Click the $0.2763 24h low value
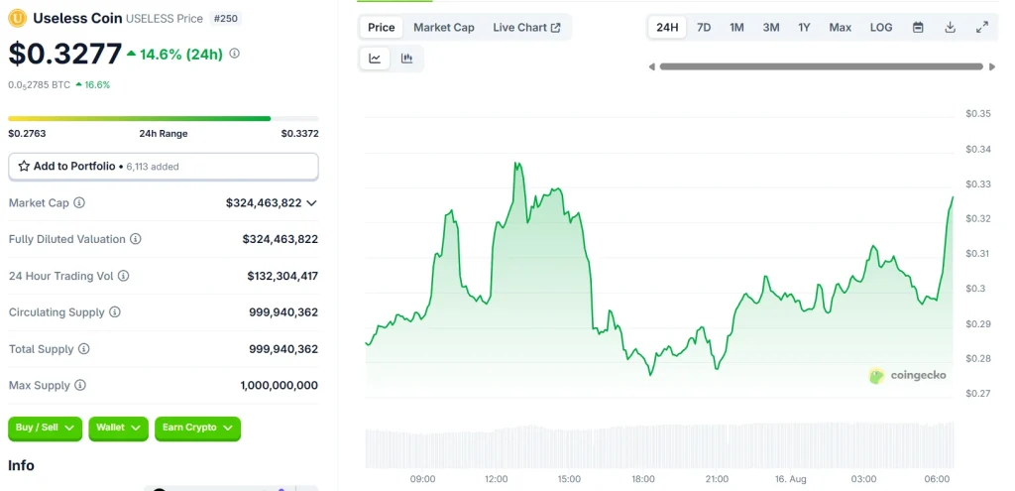 pos(27,134)
